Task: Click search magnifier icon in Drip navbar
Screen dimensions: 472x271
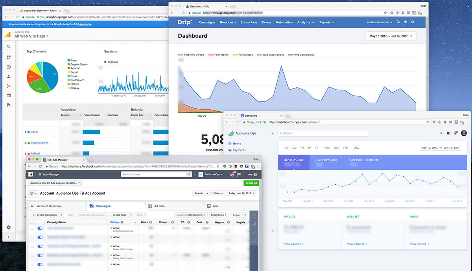Action: click(398, 22)
